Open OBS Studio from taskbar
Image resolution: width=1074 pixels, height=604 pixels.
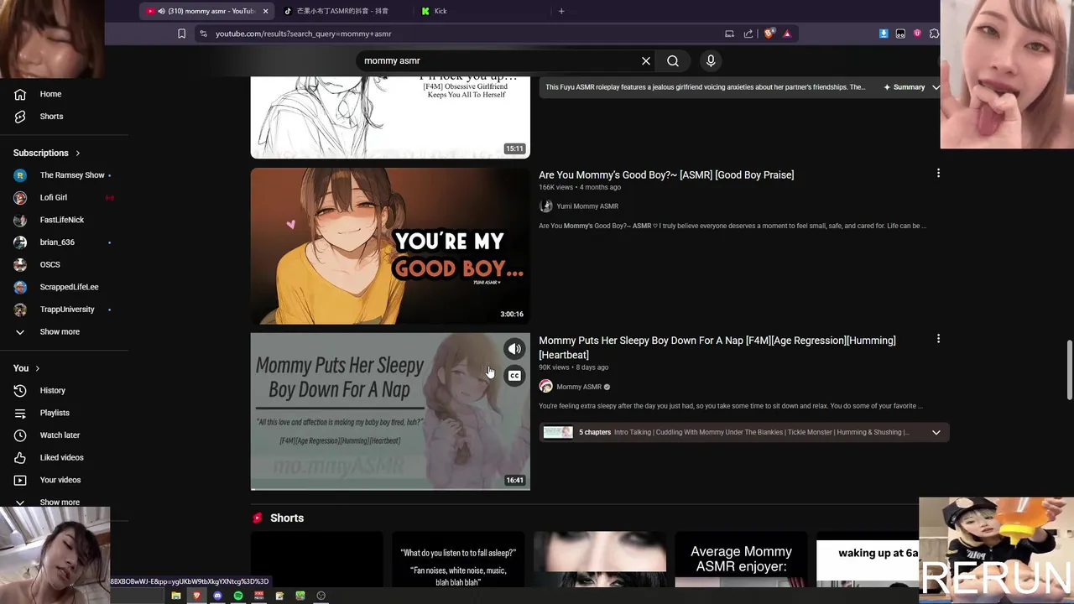click(x=321, y=596)
